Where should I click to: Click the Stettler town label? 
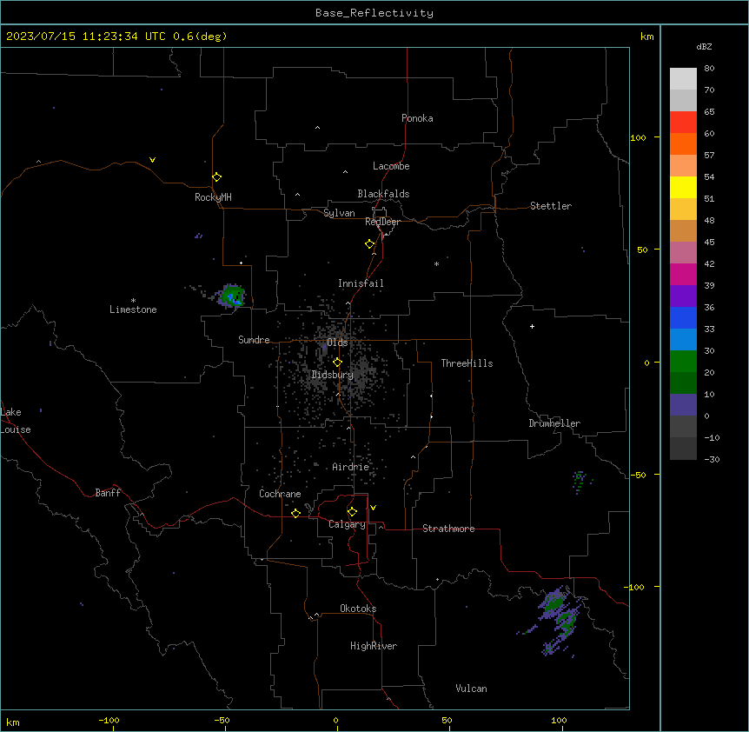point(551,206)
